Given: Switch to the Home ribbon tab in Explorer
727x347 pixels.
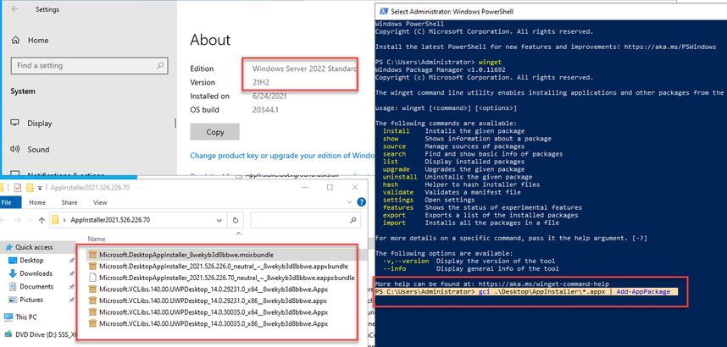Looking at the screenshot, I should [37, 202].
